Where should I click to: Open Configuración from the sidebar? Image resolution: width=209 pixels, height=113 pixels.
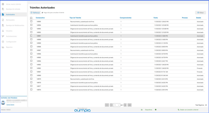click(x=11, y=42)
